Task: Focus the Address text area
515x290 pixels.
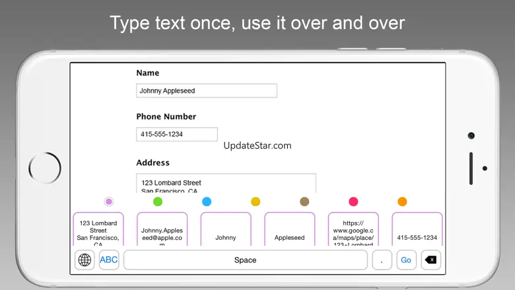Action: [x=226, y=183]
